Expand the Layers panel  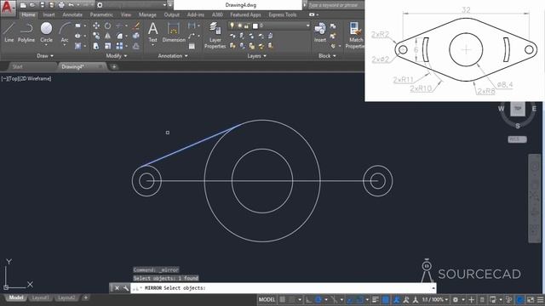pos(256,56)
